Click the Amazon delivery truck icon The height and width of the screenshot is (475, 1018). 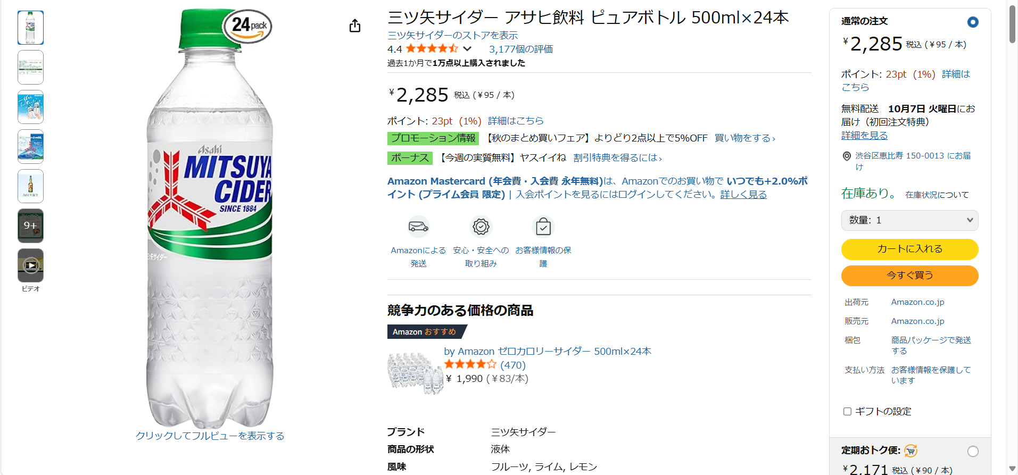tap(418, 227)
